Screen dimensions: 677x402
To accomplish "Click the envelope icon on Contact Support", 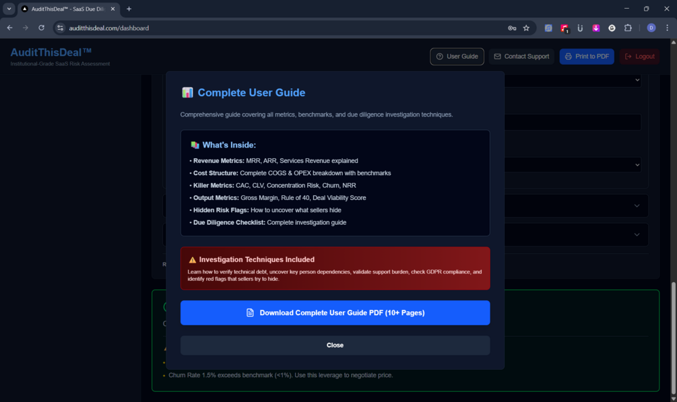I will pos(497,57).
